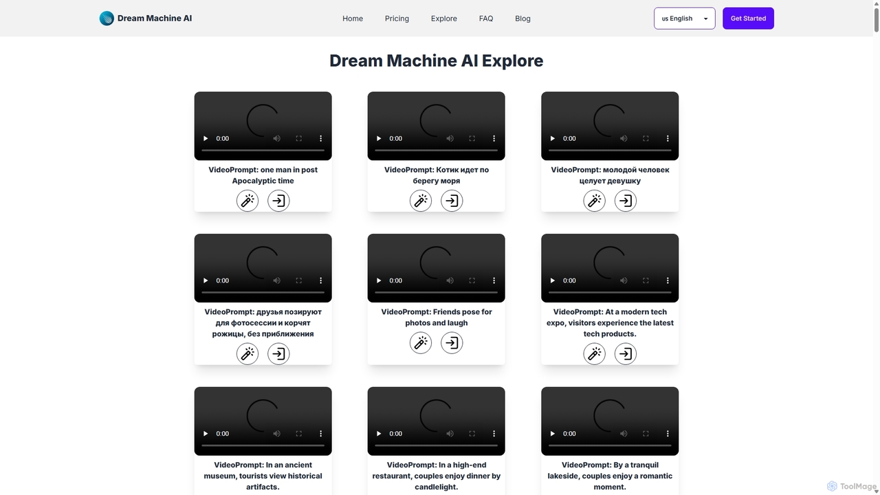Seek on 'Friends pose for photos and laugh' progress bar
The width and height of the screenshot is (880, 495).
[437, 292]
